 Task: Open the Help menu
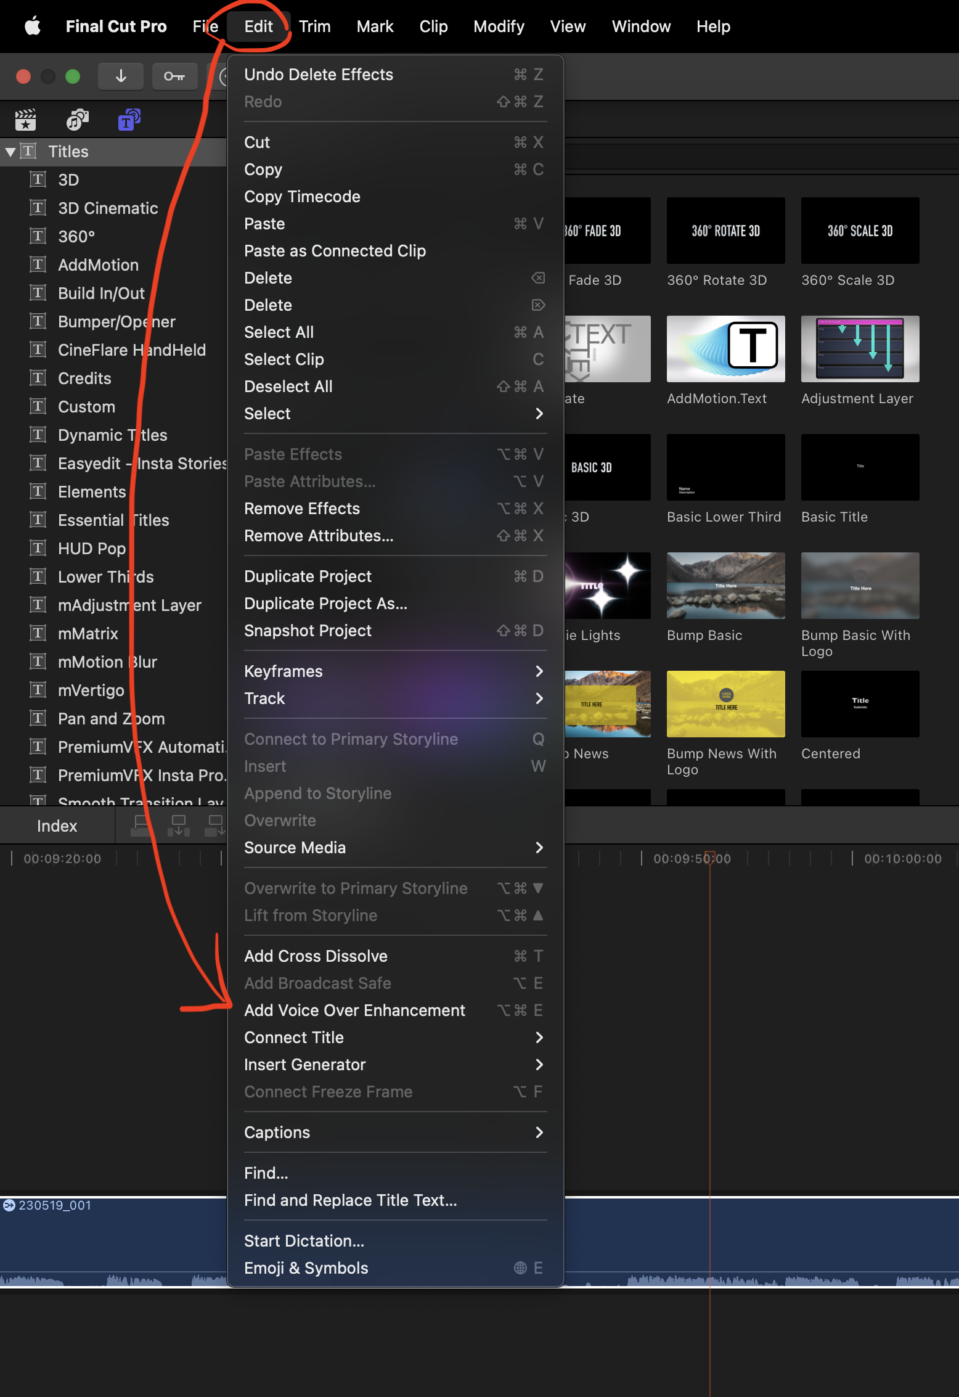(713, 27)
